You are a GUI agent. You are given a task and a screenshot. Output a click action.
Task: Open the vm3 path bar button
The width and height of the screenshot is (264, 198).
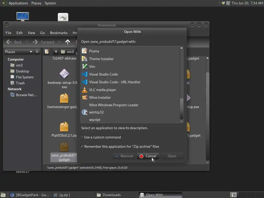click(x=67, y=52)
